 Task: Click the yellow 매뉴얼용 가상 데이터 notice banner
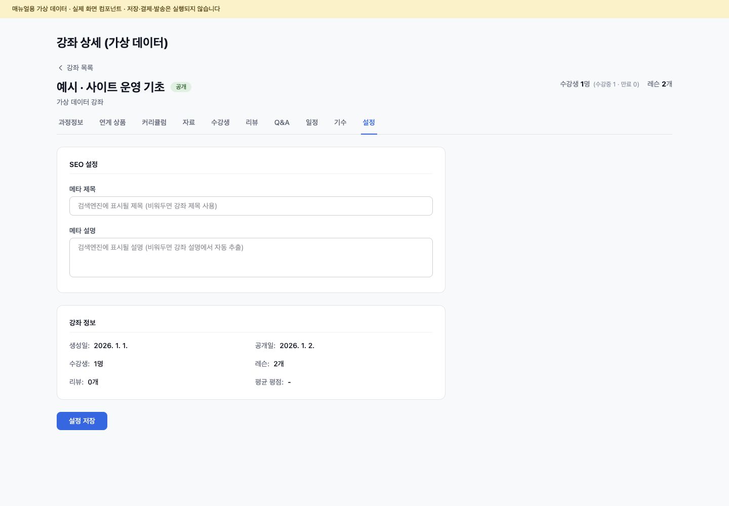tap(364, 9)
